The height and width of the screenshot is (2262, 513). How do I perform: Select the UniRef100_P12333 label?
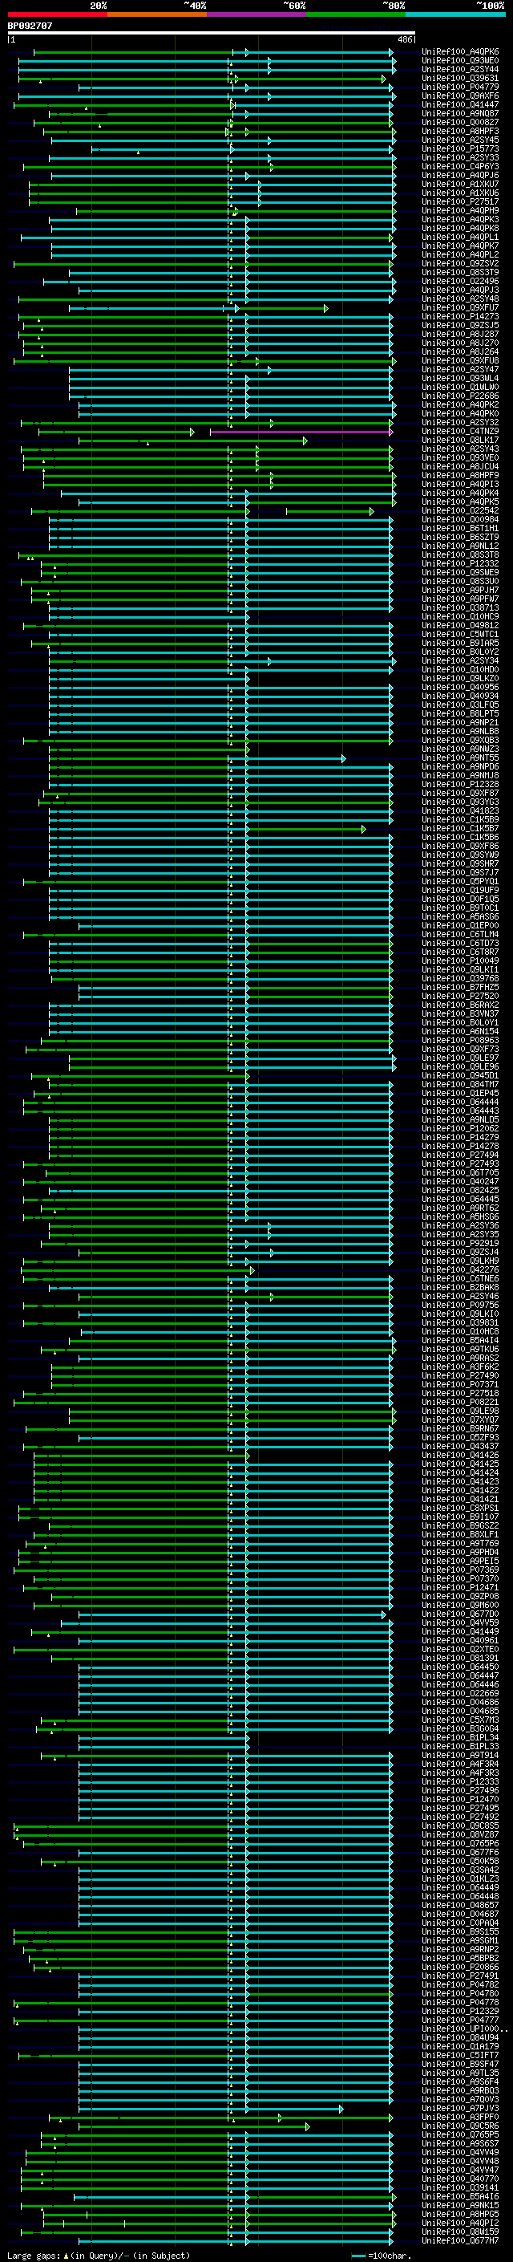pos(460,1781)
